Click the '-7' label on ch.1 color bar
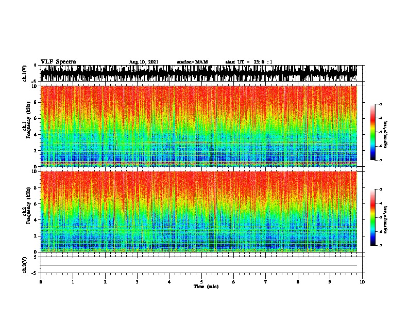408x316 pixels. pyautogui.click(x=380, y=160)
